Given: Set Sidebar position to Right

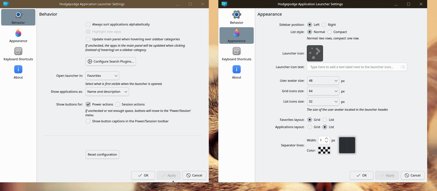Looking at the screenshot, I should point(324,25).
